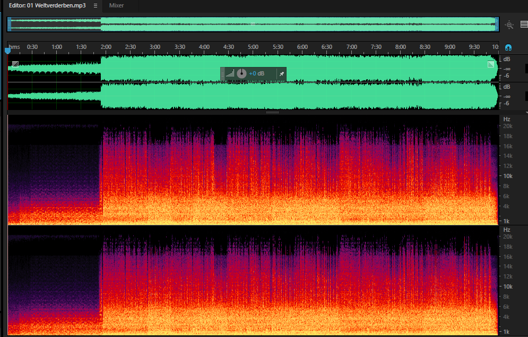Click the Zoom Out Full magnifier icon
This screenshot has width=528, height=337.
509,24
